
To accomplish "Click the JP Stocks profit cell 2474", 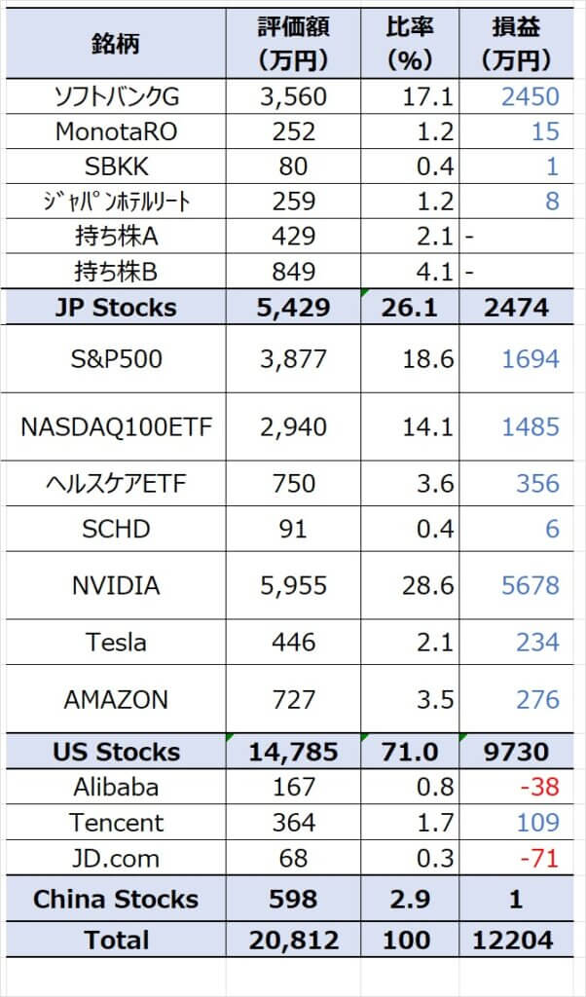I will [515, 308].
